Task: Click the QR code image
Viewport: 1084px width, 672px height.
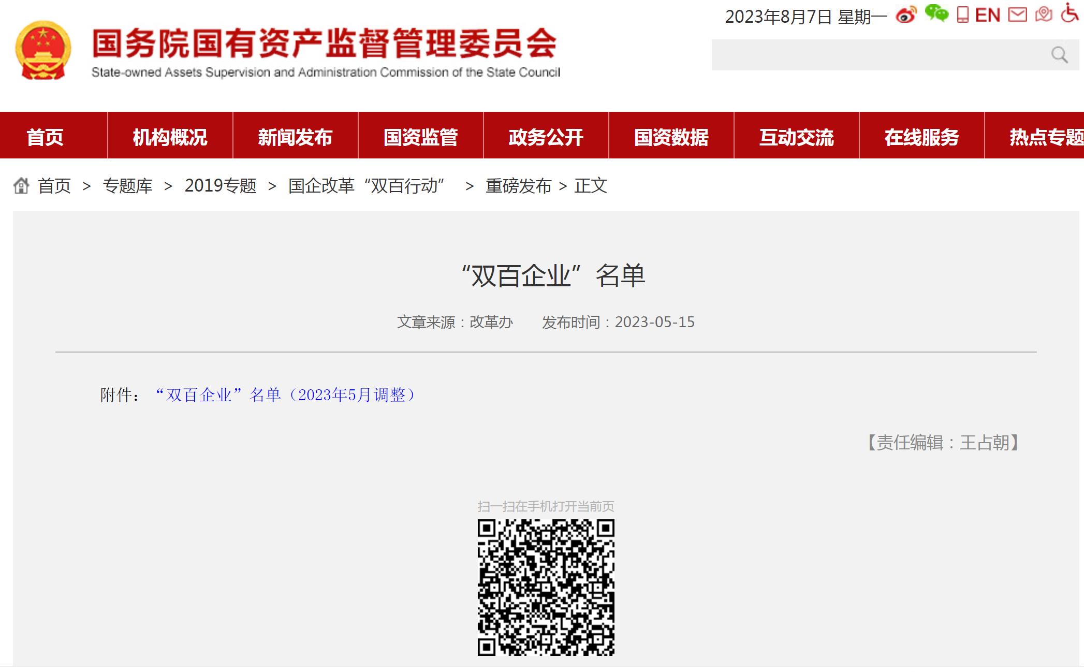Action: point(546,587)
